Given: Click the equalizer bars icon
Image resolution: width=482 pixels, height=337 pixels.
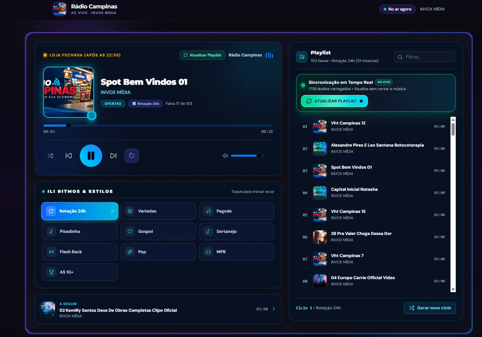Looking at the screenshot, I should pyautogui.click(x=269, y=55).
